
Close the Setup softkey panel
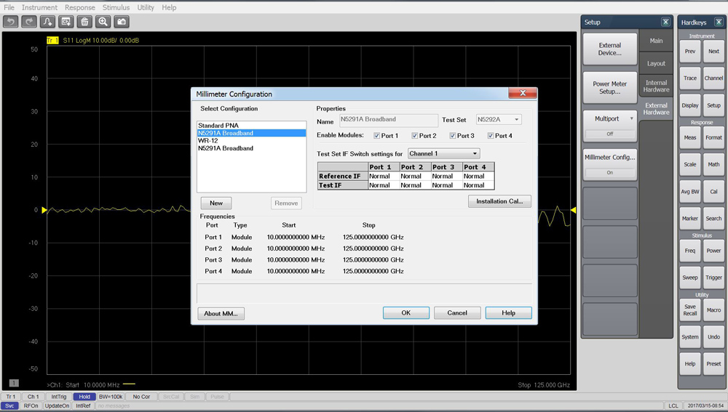coord(665,23)
